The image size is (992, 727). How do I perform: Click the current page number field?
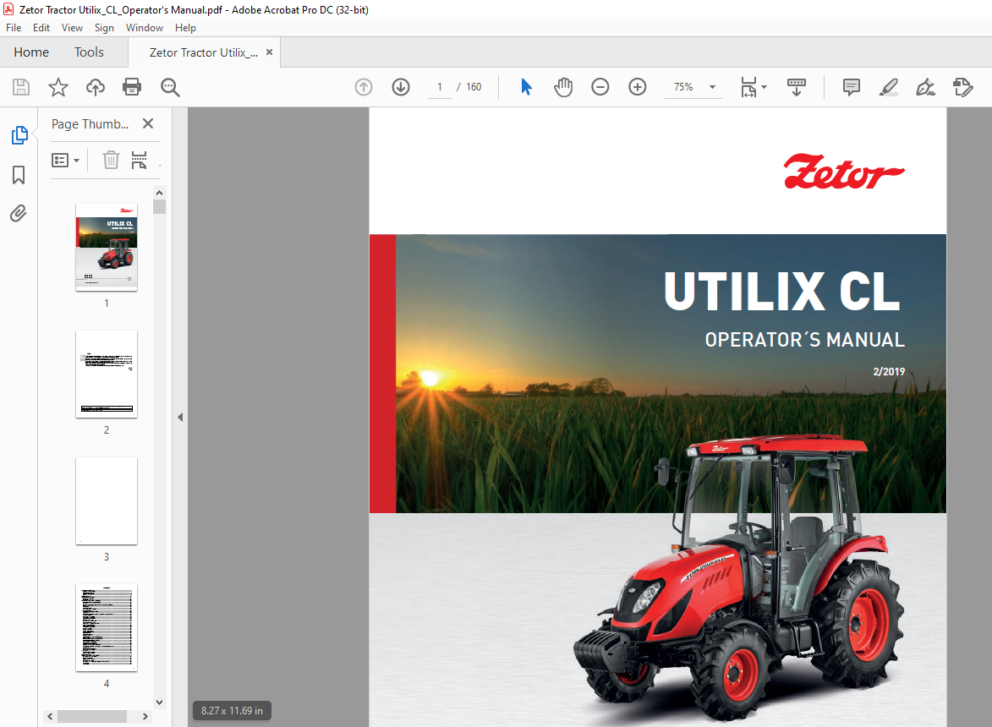tap(440, 87)
